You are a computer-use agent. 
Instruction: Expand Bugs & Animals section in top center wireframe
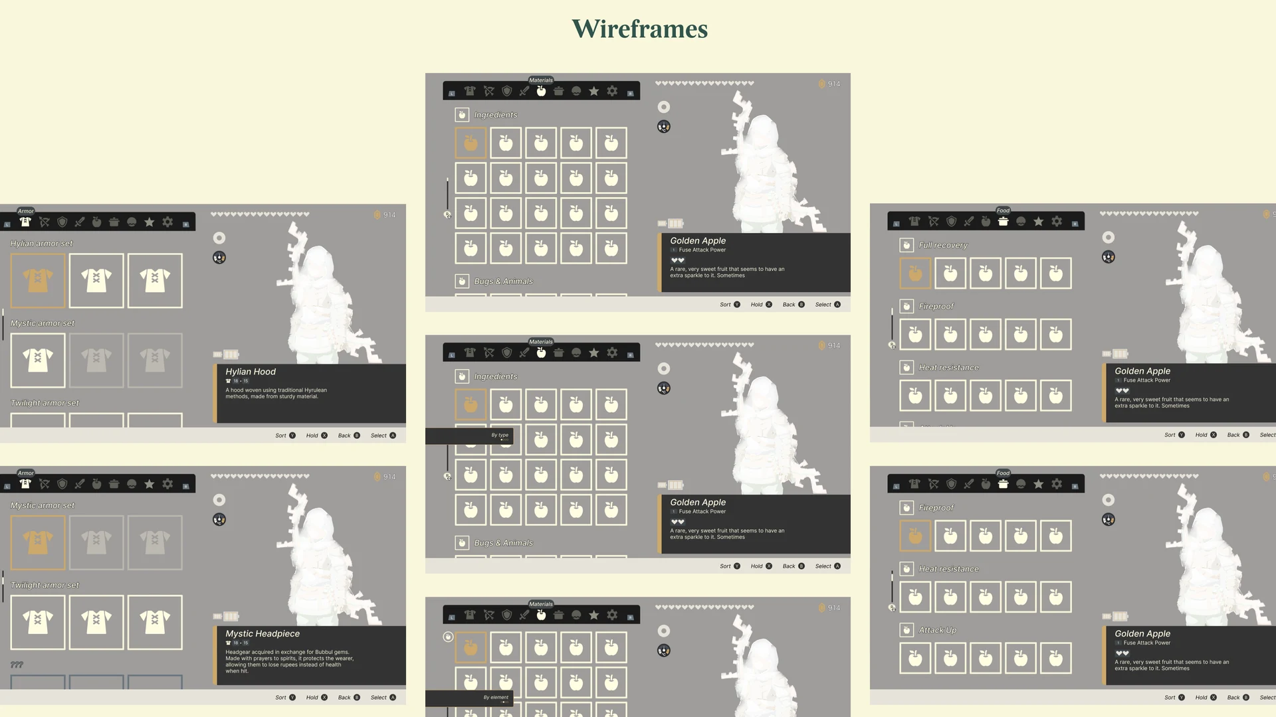click(x=462, y=281)
